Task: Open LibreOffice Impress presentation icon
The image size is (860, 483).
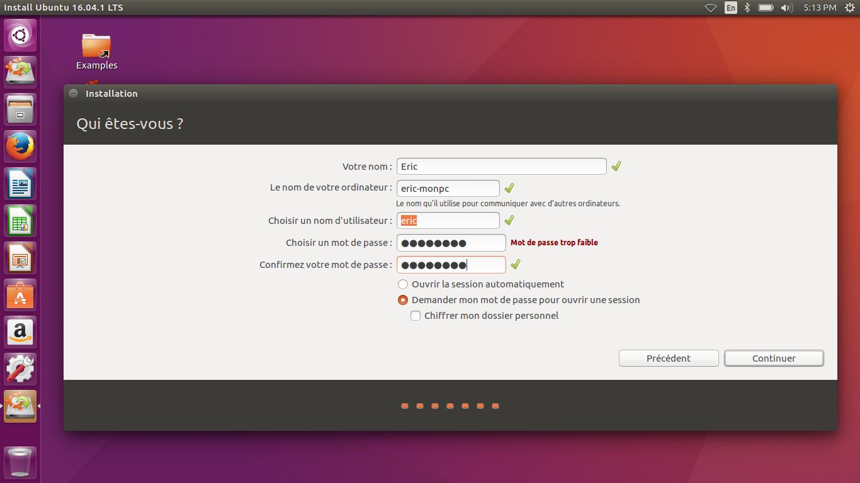Action: (x=20, y=258)
